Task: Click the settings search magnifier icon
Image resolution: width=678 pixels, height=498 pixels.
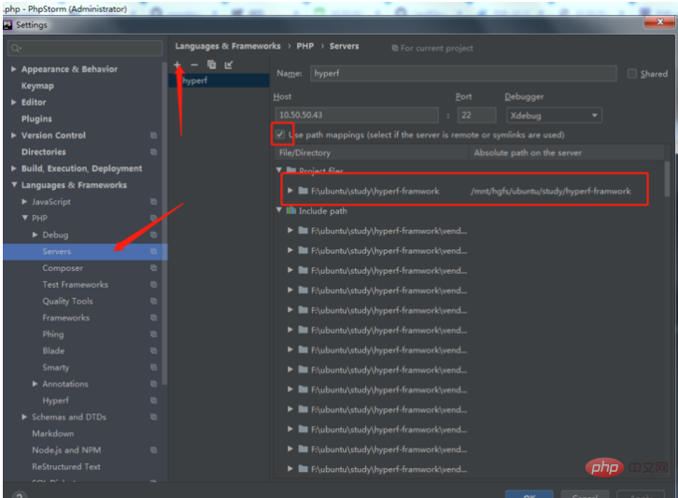Action: tap(16, 48)
